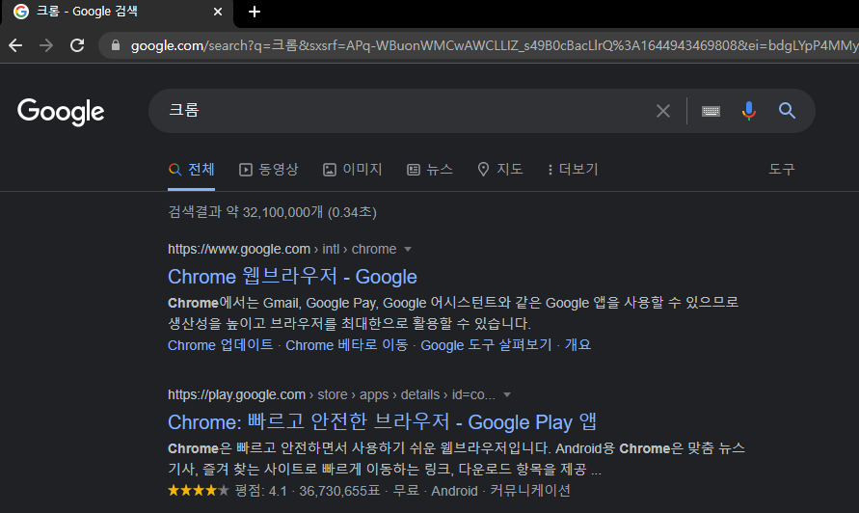Click the address bar URL
This screenshot has height=513, width=859.
(493, 45)
